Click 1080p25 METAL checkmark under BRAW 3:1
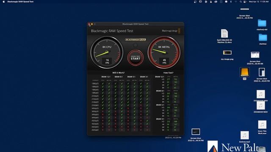 (x=147, y=84)
